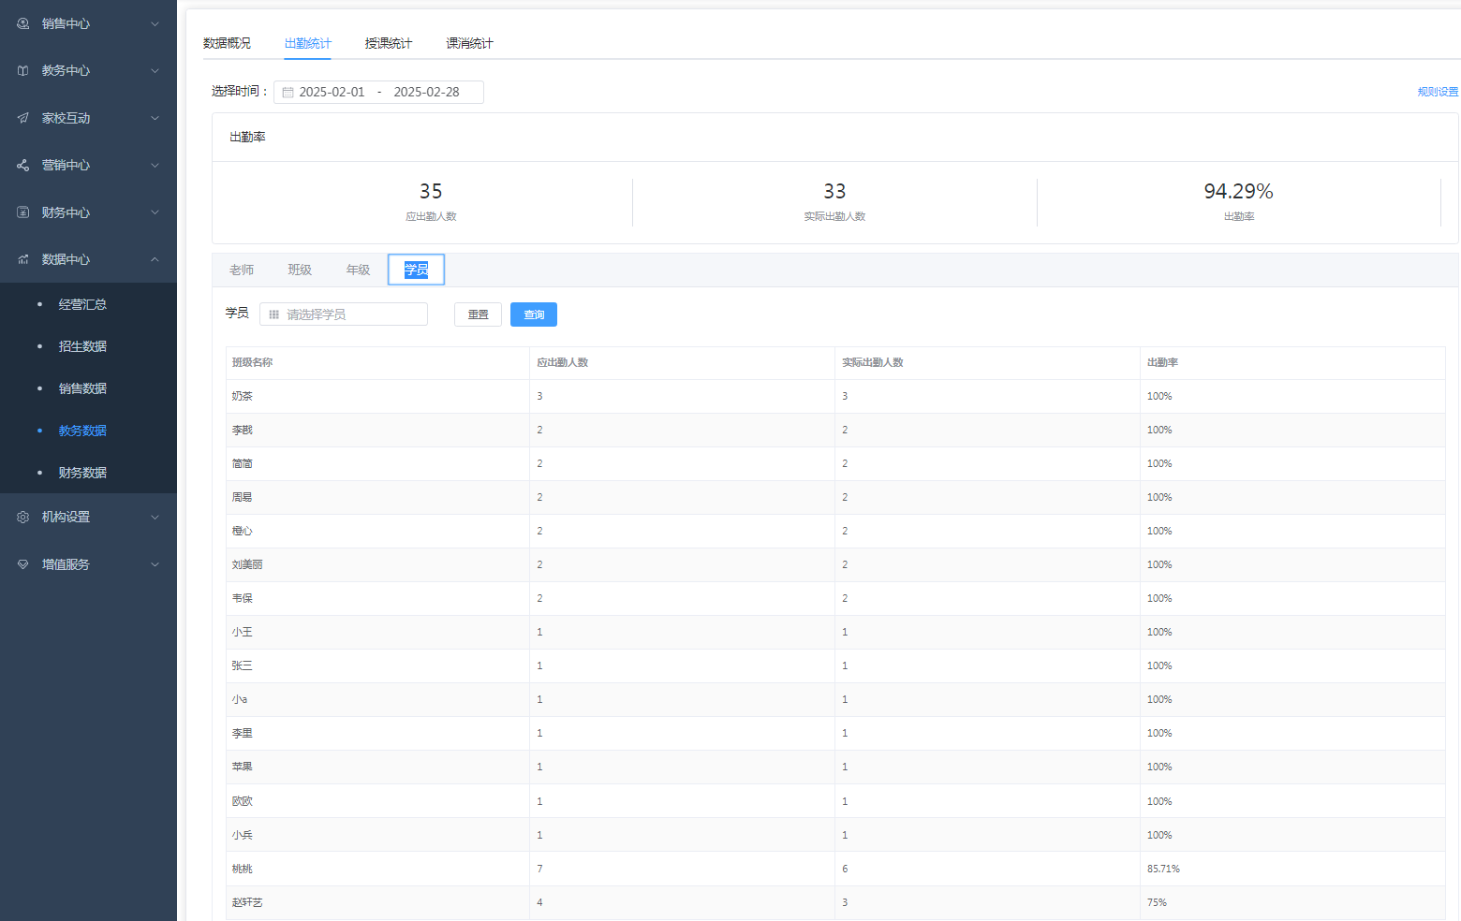Open 经营汇总 in the sidebar

click(x=82, y=304)
